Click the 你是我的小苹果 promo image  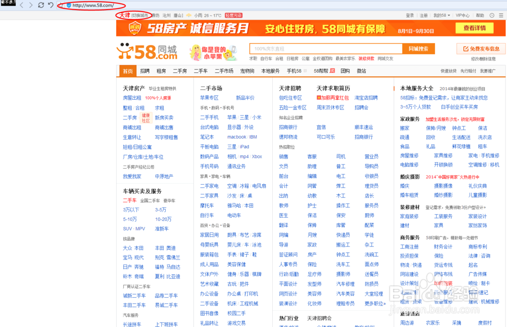(213, 53)
